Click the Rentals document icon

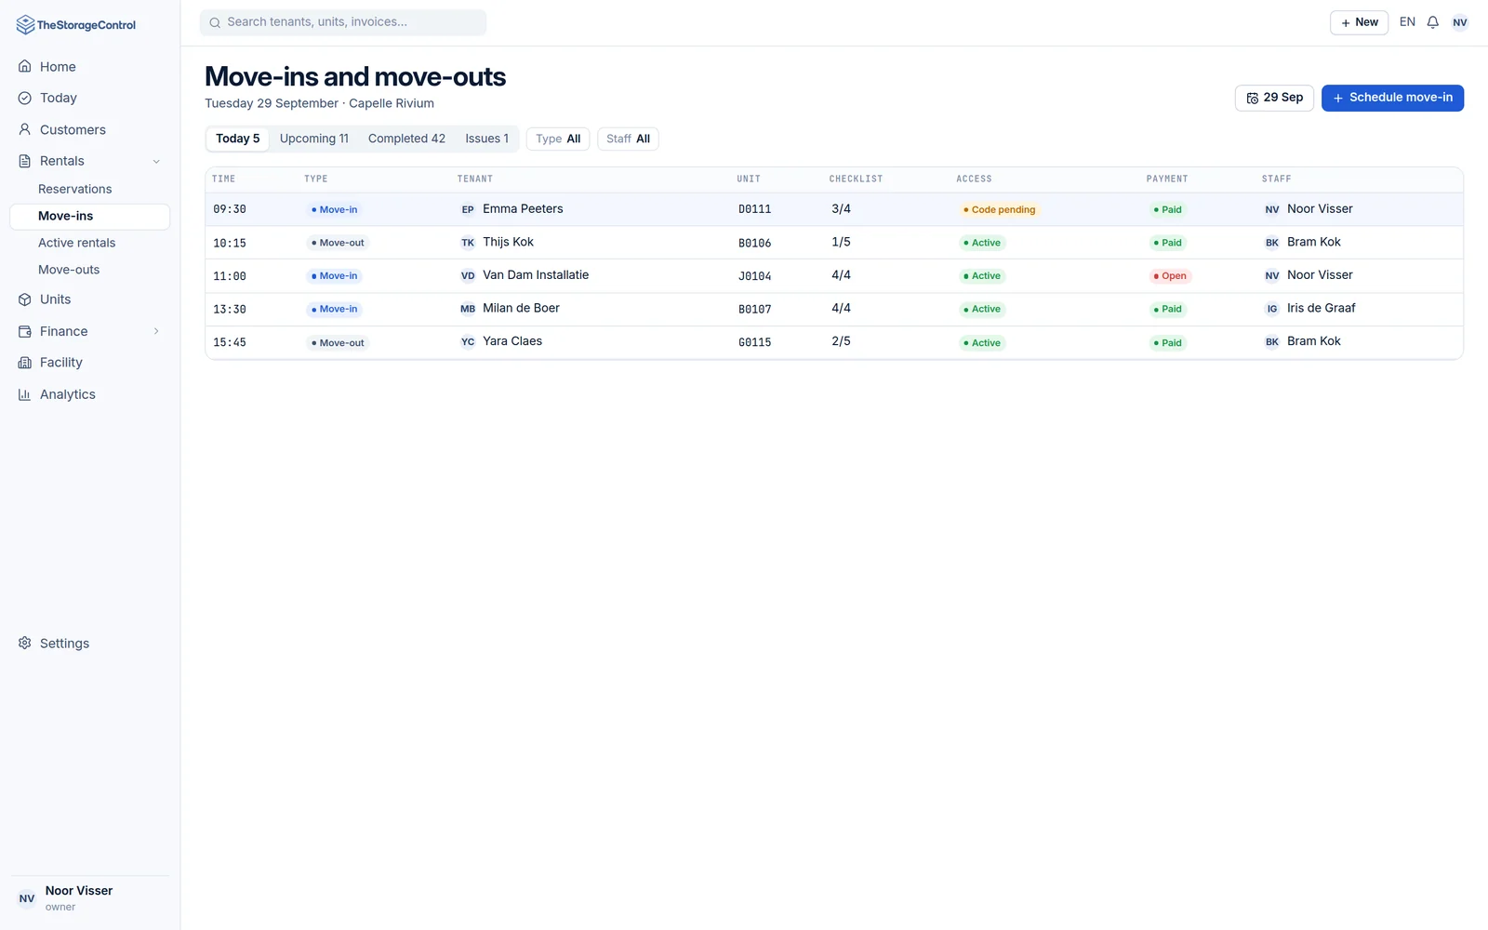click(x=25, y=161)
